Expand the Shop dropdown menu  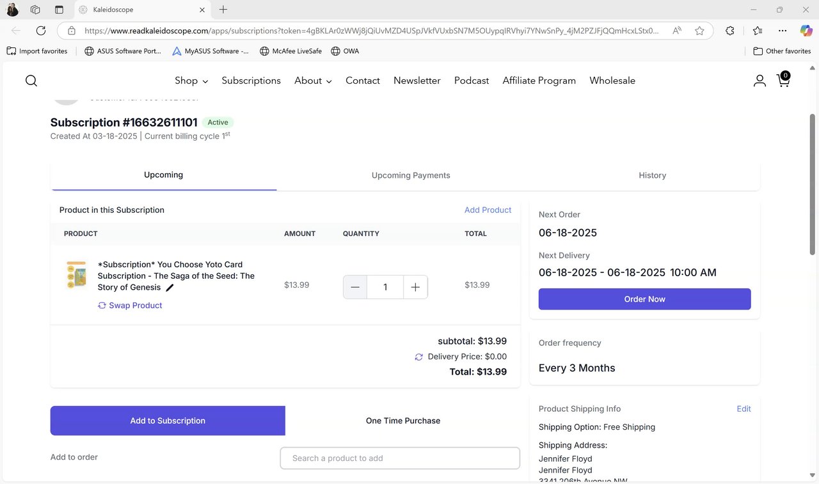[x=191, y=81]
